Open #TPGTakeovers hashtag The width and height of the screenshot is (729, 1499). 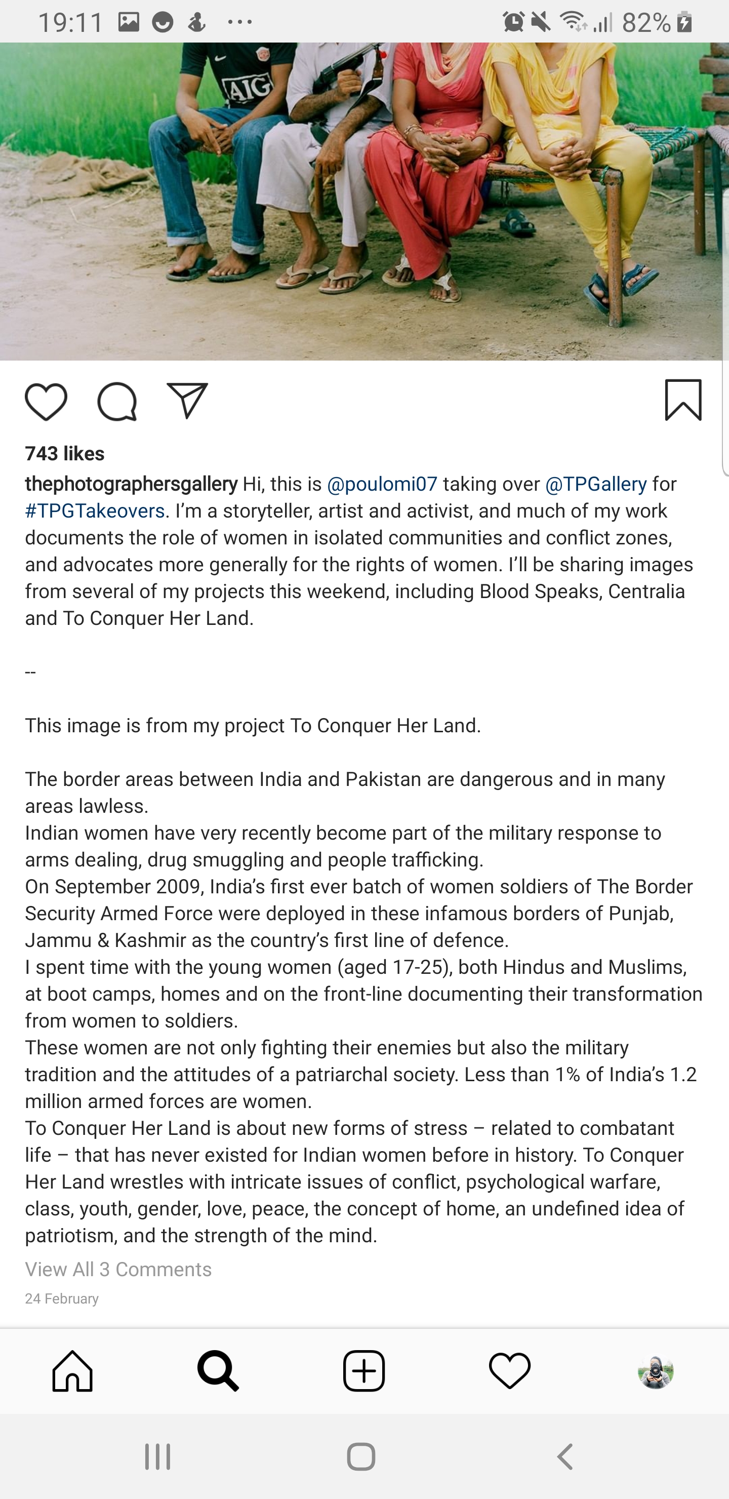coord(95,511)
